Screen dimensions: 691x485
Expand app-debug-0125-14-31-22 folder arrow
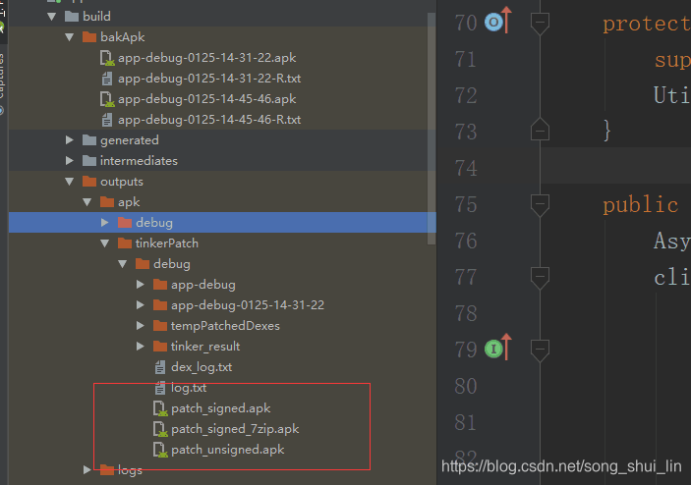141,305
